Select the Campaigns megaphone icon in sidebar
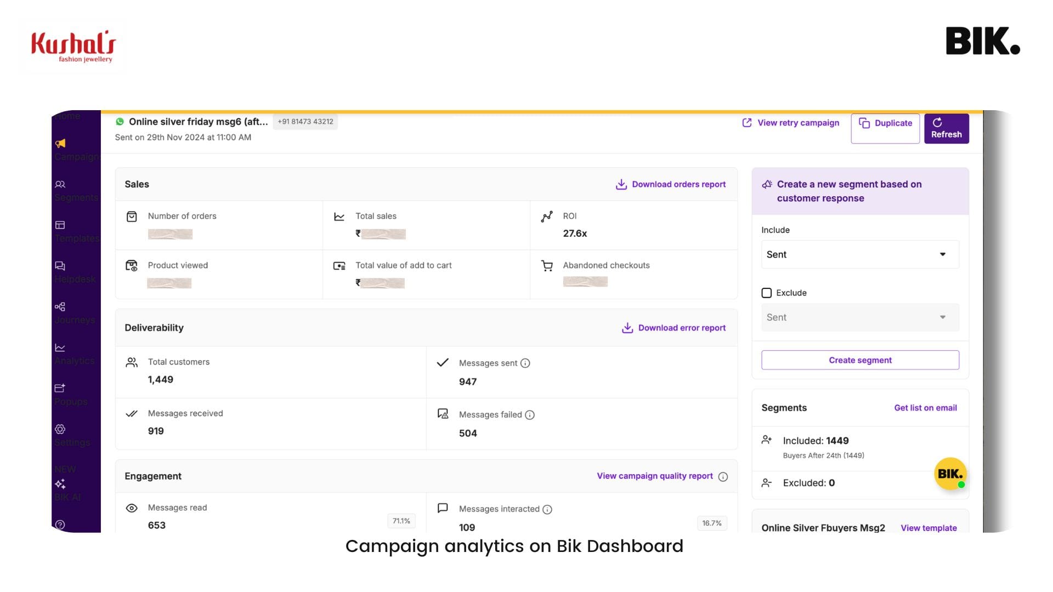The width and height of the screenshot is (1053, 592). click(60, 143)
